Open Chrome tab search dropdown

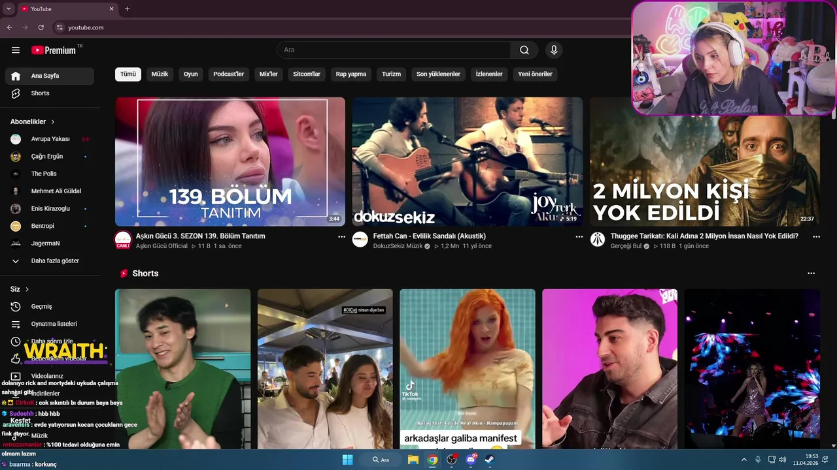9,9
